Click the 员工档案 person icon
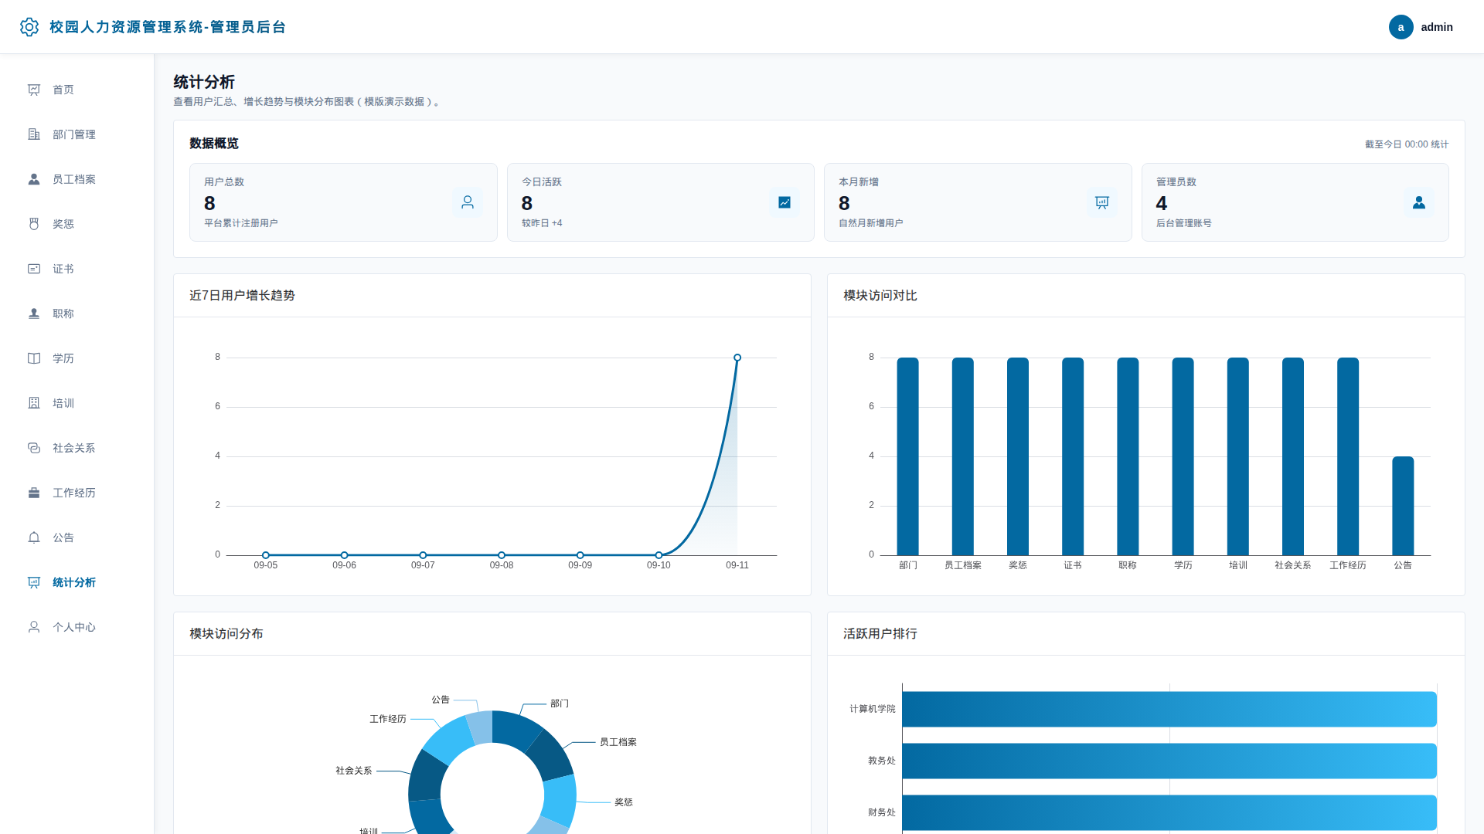Screen dimensions: 1484x834 coord(34,179)
